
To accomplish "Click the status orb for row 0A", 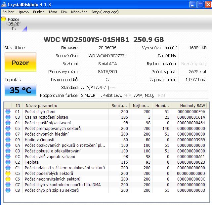I will [8, 145].
